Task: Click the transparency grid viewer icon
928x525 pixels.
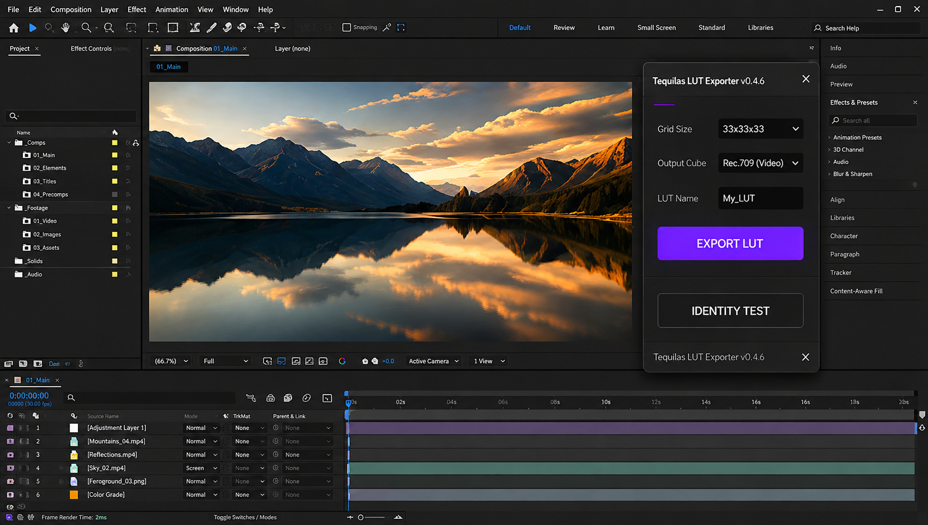Action: 281,361
